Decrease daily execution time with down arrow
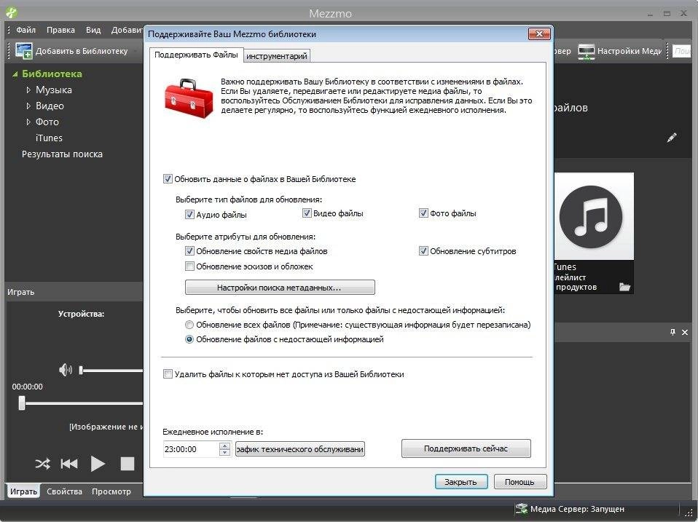 [225, 452]
